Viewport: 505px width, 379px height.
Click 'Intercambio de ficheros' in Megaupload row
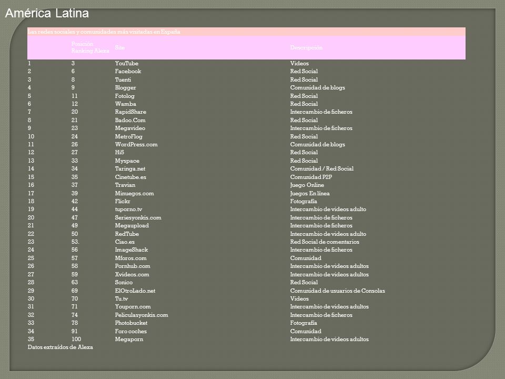tap(321, 226)
